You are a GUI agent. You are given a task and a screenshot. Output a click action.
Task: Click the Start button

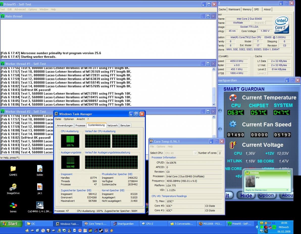(10, 224)
